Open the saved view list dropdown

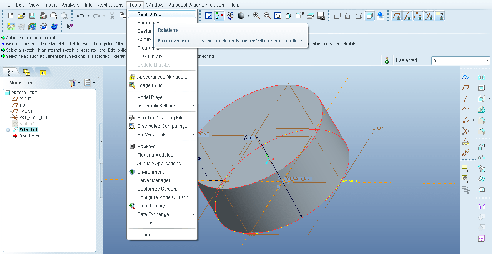coord(300,16)
